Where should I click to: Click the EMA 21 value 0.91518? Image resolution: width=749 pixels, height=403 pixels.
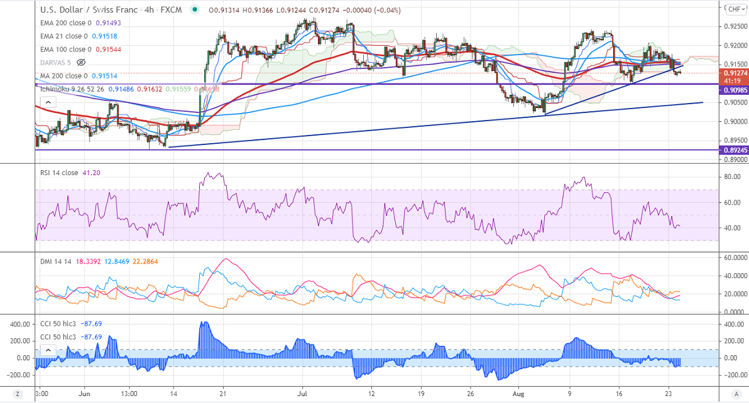[104, 36]
